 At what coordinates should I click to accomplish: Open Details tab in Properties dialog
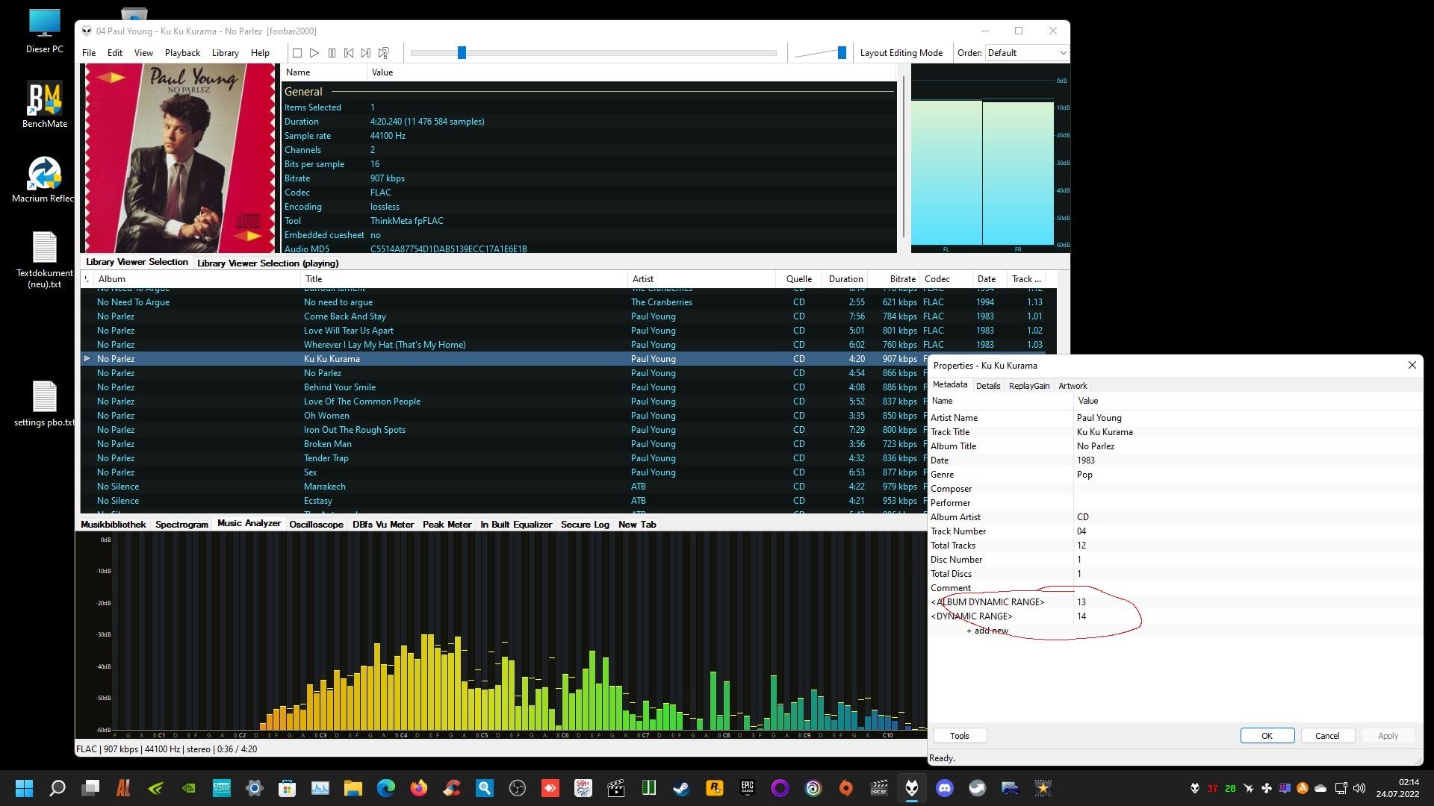(x=987, y=386)
